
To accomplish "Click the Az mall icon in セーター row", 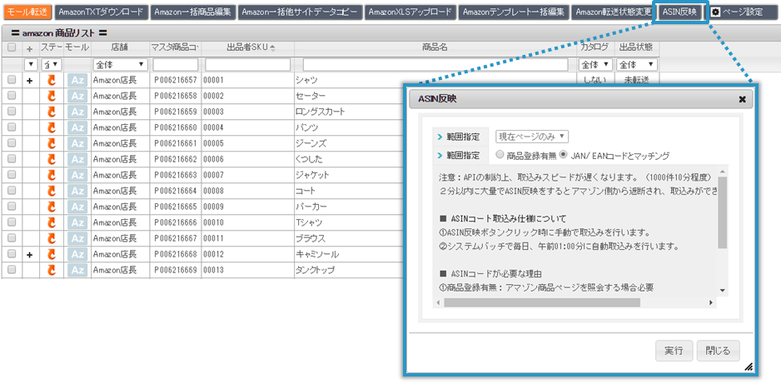I will [77, 96].
